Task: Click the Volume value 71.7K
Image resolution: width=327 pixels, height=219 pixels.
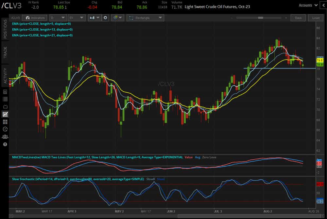Action: click(177, 7)
